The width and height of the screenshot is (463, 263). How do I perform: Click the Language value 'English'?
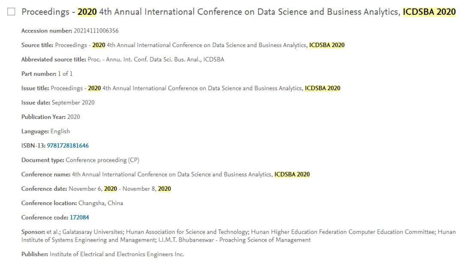click(x=60, y=131)
